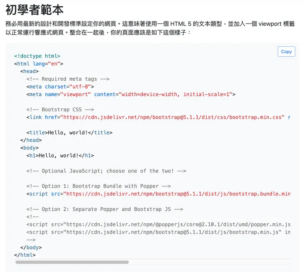306x272 pixels.
Task: Click the <h1>Hello, world!</h1> line
Action: [60, 155]
